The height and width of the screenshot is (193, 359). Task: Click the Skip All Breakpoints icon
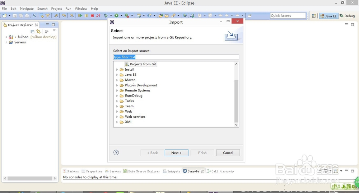click(34, 15)
